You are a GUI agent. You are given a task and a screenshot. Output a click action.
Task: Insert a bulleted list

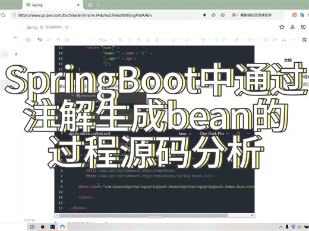point(217,40)
